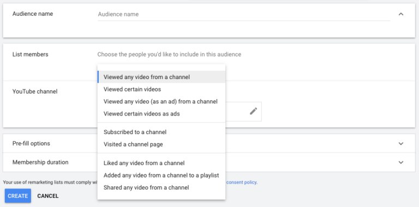The width and height of the screenshot is (419, 207).
Task: Click the List members label
Action: click(x=31, y=54)
